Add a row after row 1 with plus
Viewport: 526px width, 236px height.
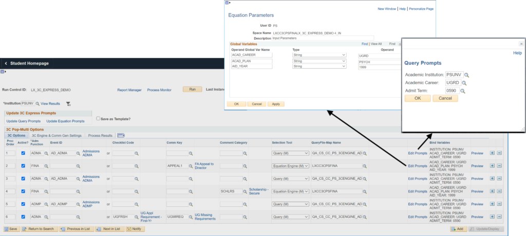click(493, 153)
